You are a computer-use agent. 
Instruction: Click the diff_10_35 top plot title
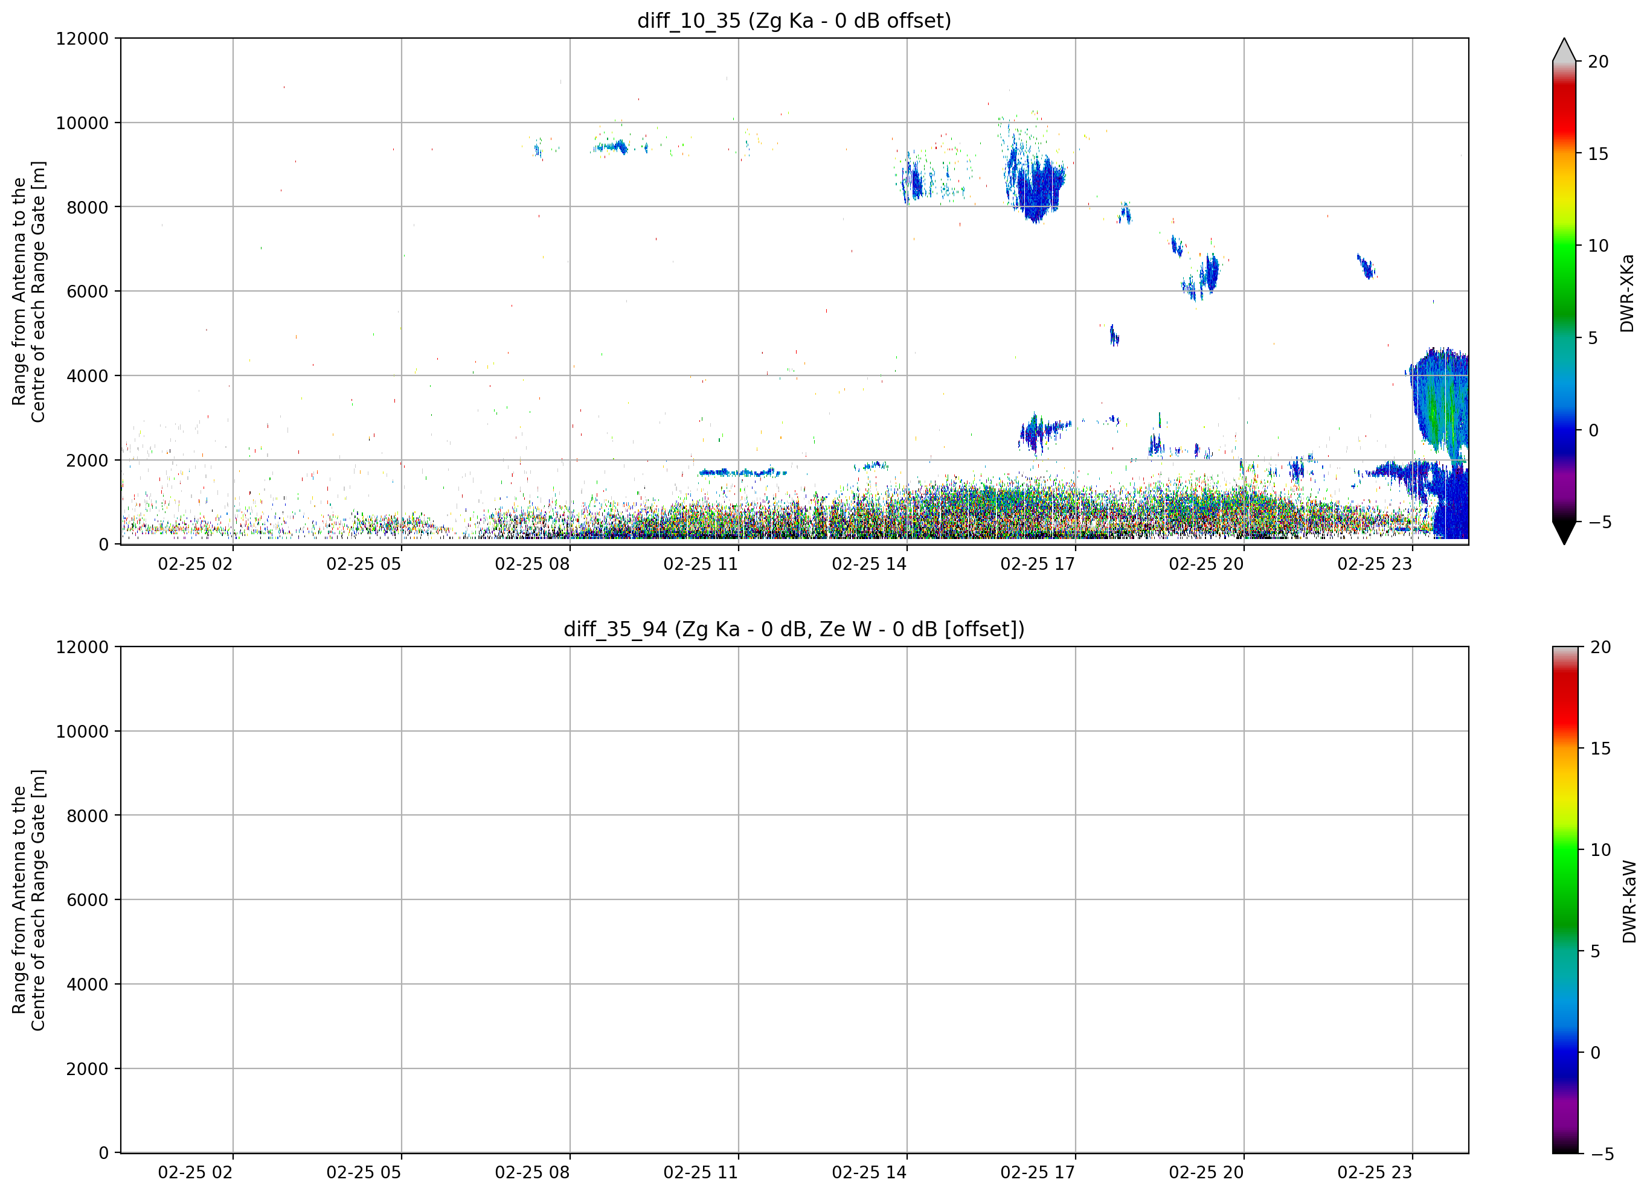[794, 21]
